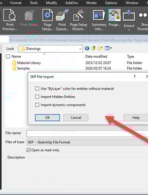Open the Window menu
The width and height of the screenshot is (148, 195).
click(132, 3)
